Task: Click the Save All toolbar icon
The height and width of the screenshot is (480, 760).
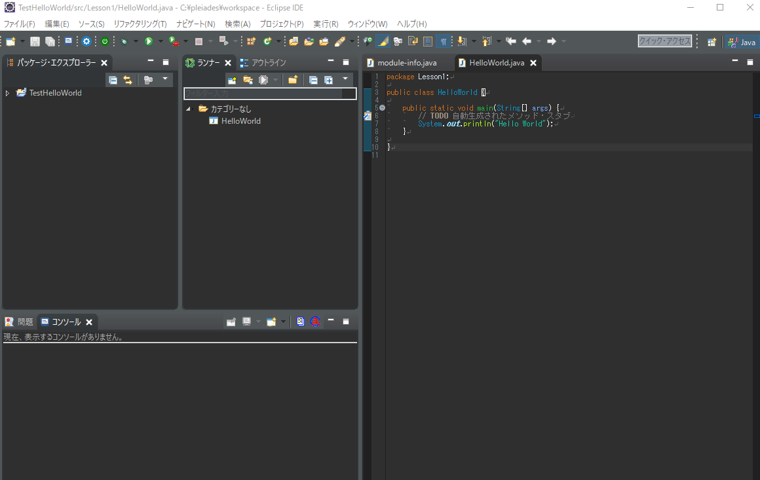Action: [50, 42]
